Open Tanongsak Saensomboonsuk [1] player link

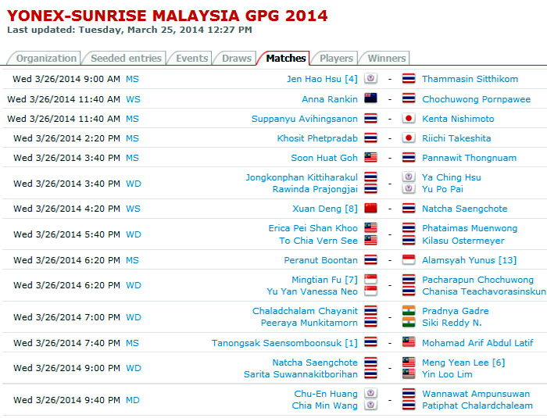[284, 343]
